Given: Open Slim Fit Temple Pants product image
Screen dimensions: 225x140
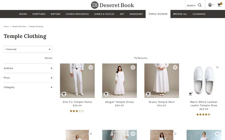Looking at the screenshot, I should (77, 81).
